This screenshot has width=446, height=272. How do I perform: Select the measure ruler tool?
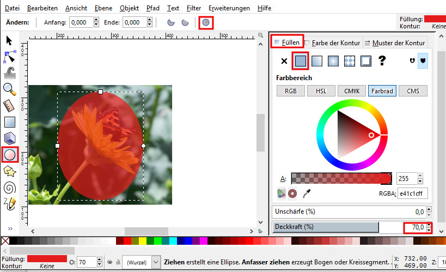coord(9,106)
